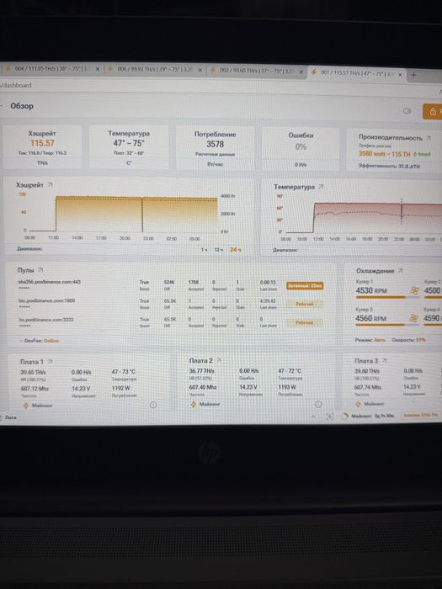The image size is (442, 589).
Task: Expand the DevFee: Online row
Action: [x=39, y=341]
